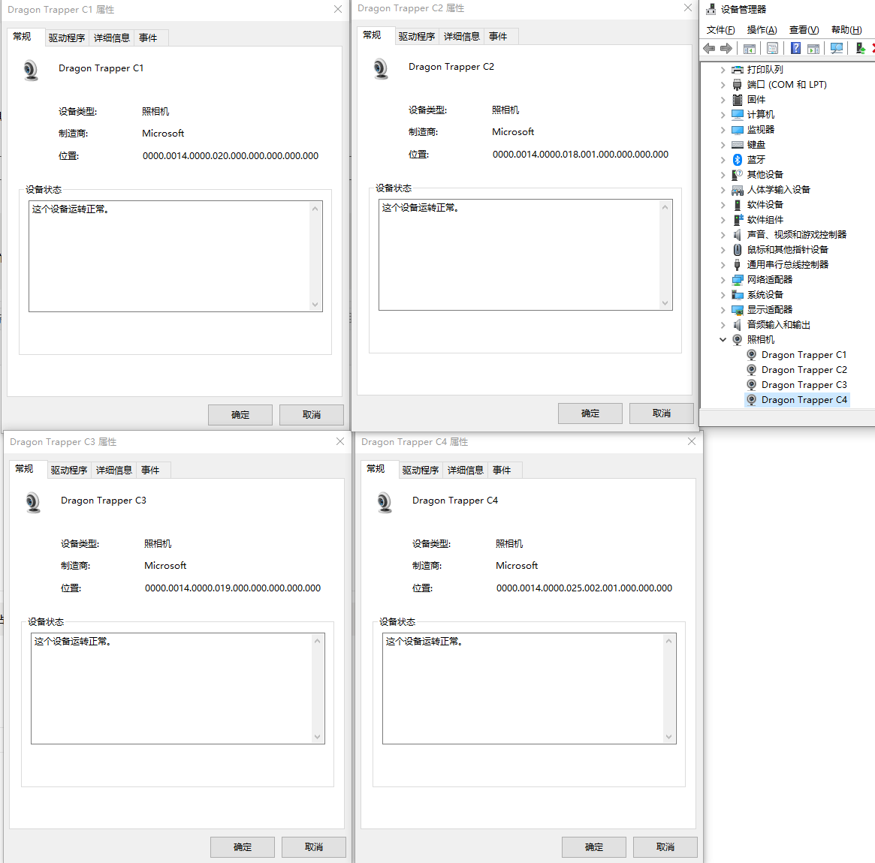Image resolution: width=875 pixels, height=863 pixels.
Task: Expand the 蓝牙 tree node
Action: point(723,160)
